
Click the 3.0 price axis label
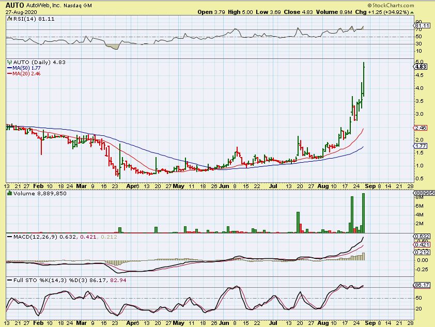pyautogui.click(x=419, y=114)
